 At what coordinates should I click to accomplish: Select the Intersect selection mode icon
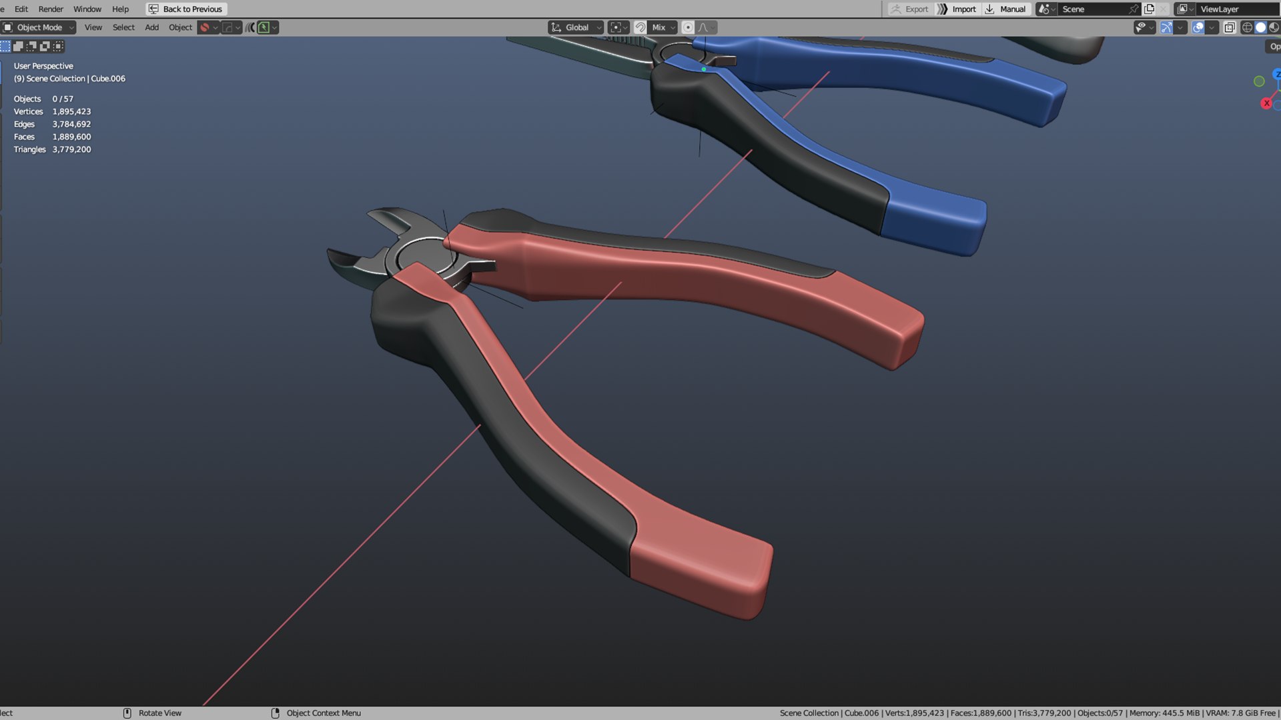pyautogui.click(x=58, y=46)
